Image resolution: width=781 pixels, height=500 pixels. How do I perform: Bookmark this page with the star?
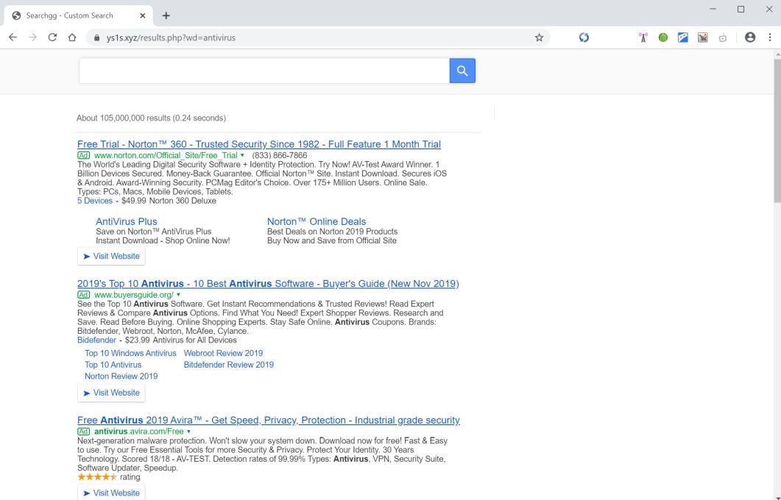pos(539,37)
